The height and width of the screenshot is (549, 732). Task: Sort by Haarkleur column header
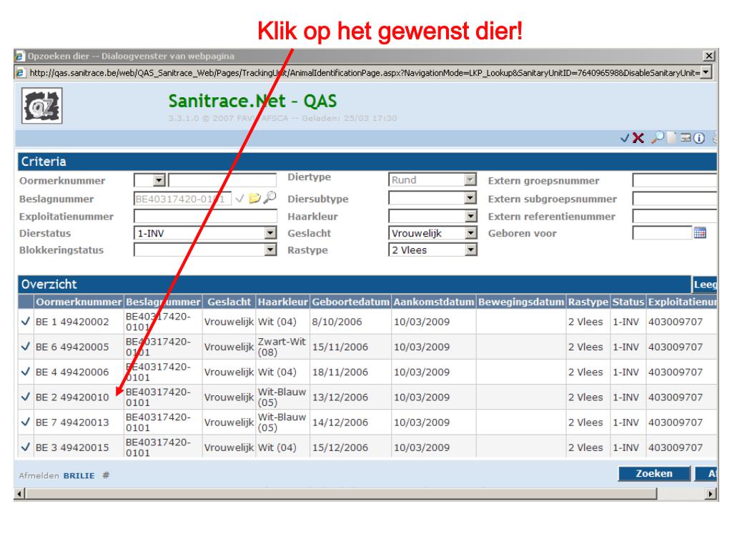tap(283, 302)
